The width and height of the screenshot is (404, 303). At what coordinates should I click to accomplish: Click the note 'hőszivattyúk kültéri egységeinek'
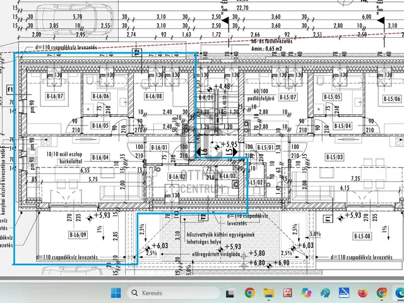click(220, 235)
